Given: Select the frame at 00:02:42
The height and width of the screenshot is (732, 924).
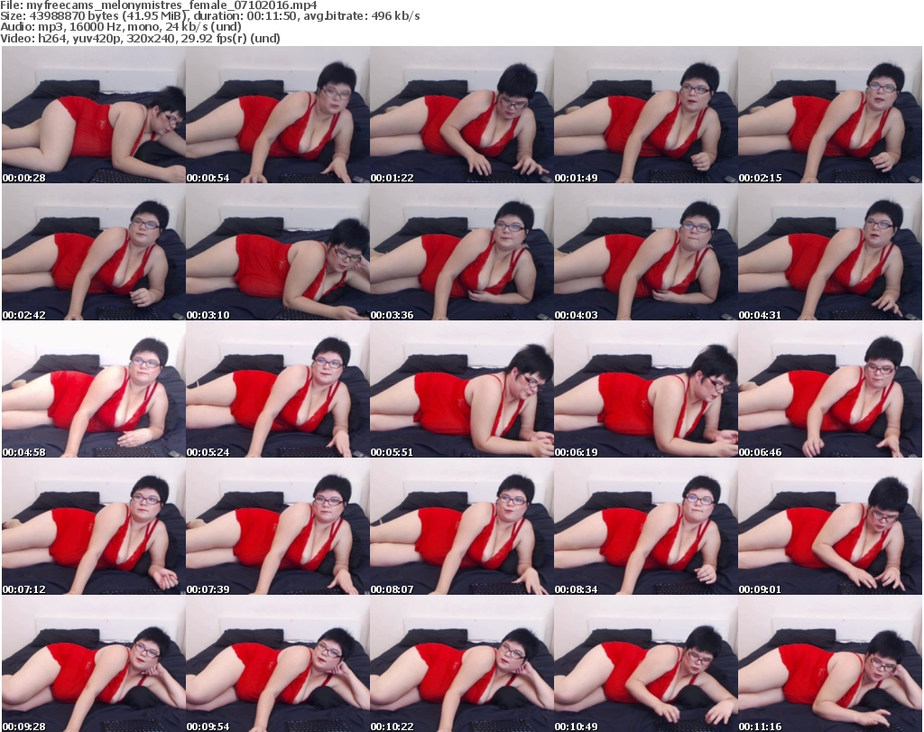Looking at the screenshot, I should pos(94,252).
